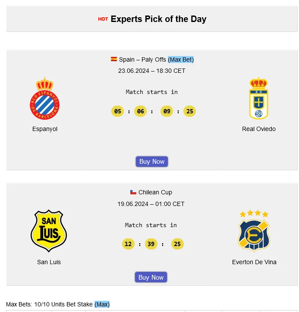Click the Espanyol team name

click(x=45, y=129)
